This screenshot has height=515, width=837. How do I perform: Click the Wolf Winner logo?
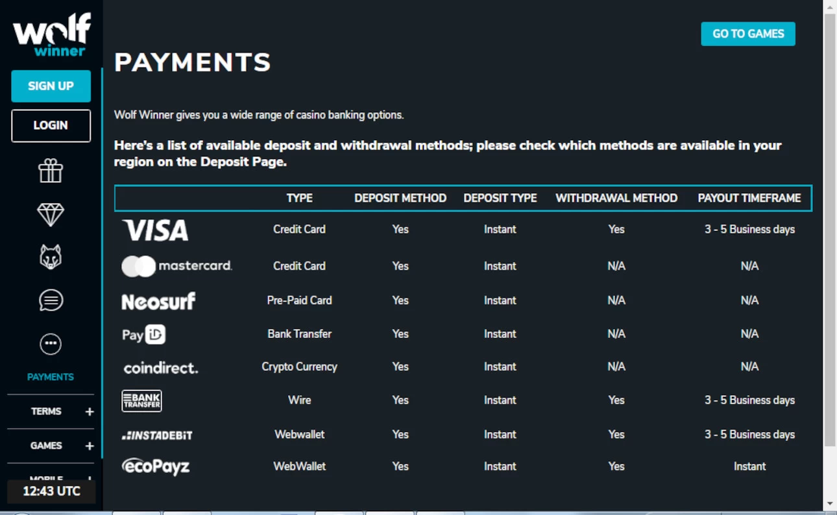(52, 36)
